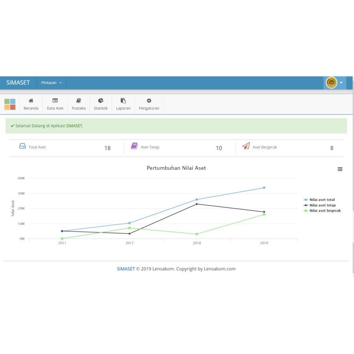Hide the Nilai aset begerak series
The width and height of the screenshot is (354, 354).
coord(324,211)
